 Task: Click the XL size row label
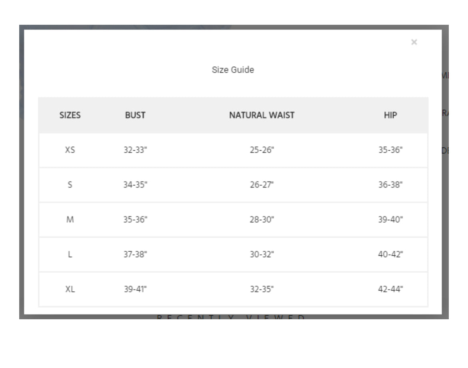click(70, 289)
